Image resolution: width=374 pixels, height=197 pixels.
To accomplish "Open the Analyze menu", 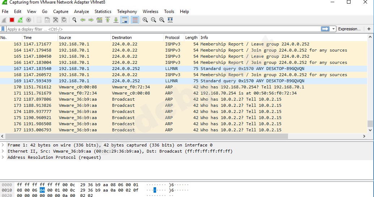I will pos(82,12).
